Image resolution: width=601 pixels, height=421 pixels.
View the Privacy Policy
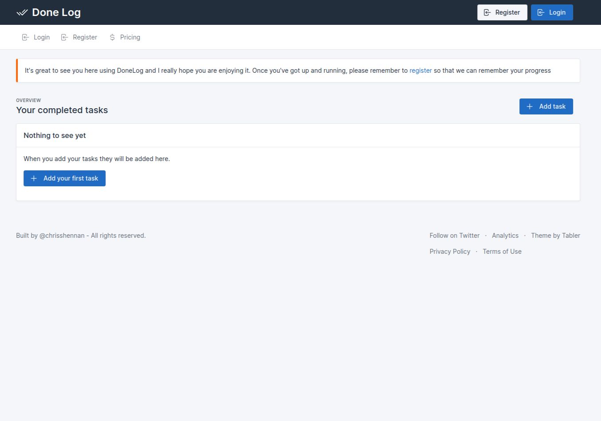pyautogui.click(x=450, y=251)
